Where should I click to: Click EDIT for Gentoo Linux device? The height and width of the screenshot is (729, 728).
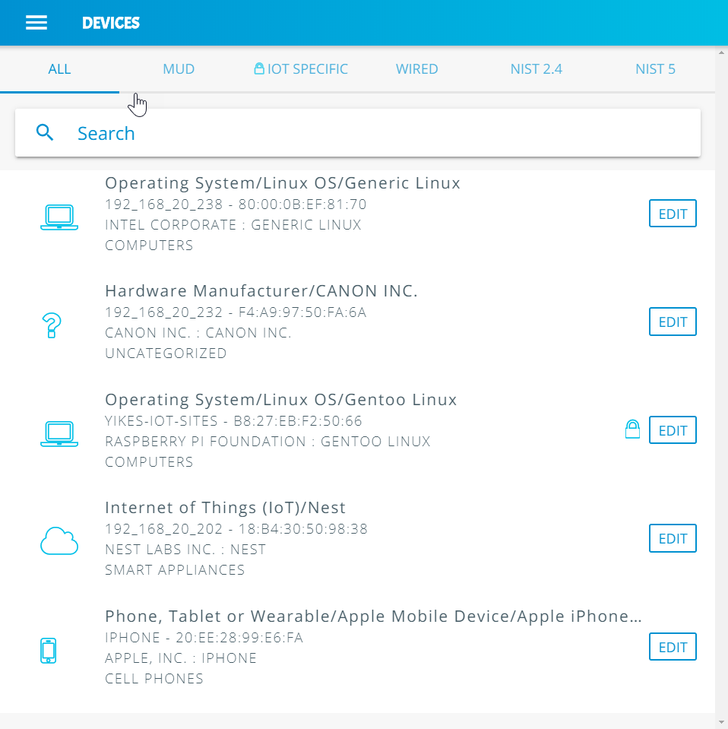[673, 430]
